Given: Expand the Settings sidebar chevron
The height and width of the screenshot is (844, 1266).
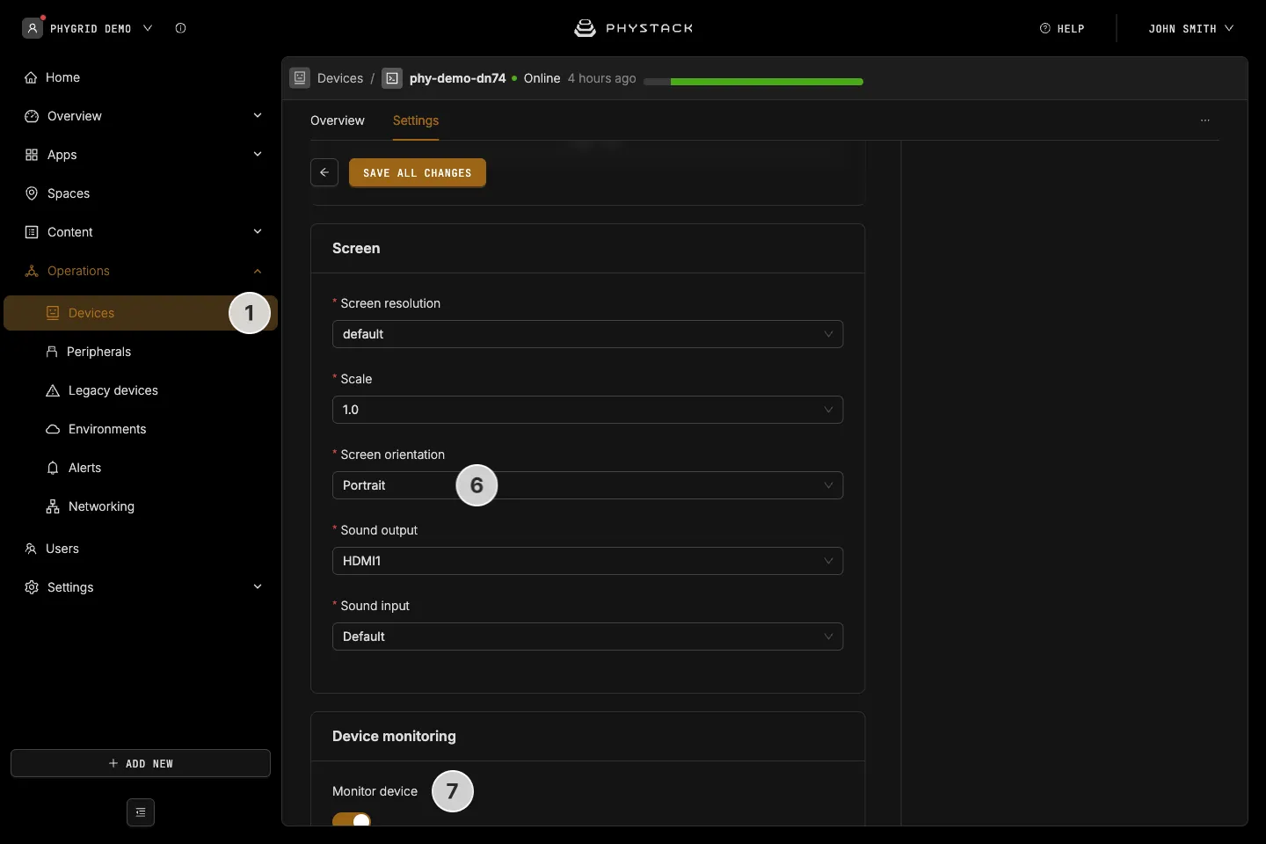Looking at the screenshot, I should 258,587.
